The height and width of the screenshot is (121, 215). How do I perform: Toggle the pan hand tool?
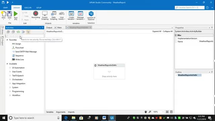point(145,112)
